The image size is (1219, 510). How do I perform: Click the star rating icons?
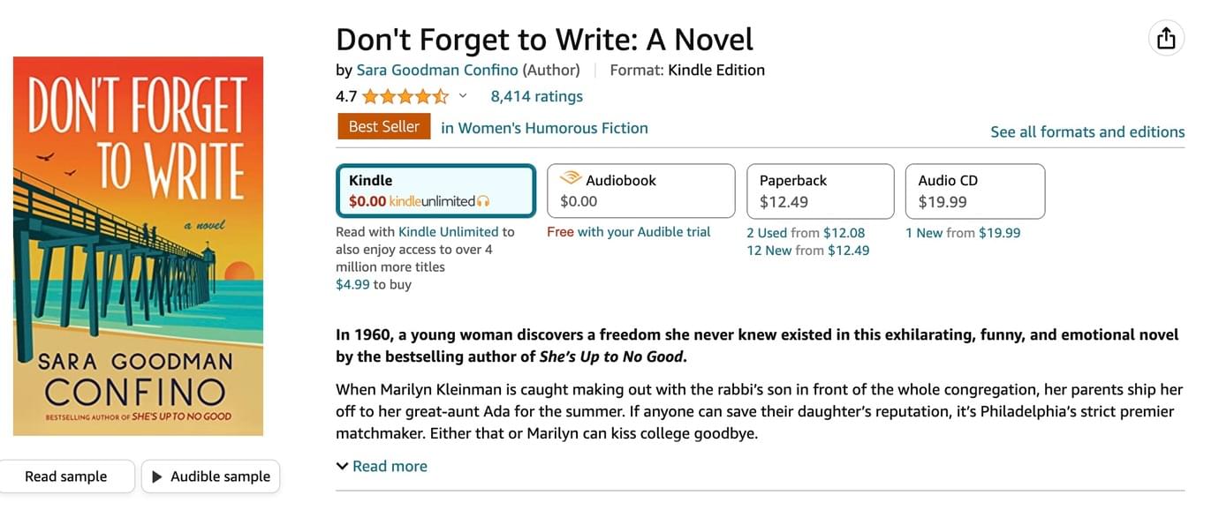click(x=405, y=96)
